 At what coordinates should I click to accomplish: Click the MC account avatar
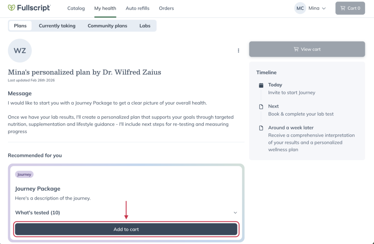(x=300, y=8)
